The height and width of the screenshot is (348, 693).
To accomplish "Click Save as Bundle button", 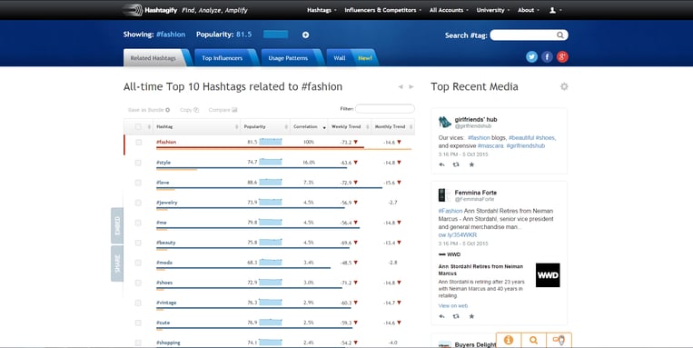I will point(149,110).
